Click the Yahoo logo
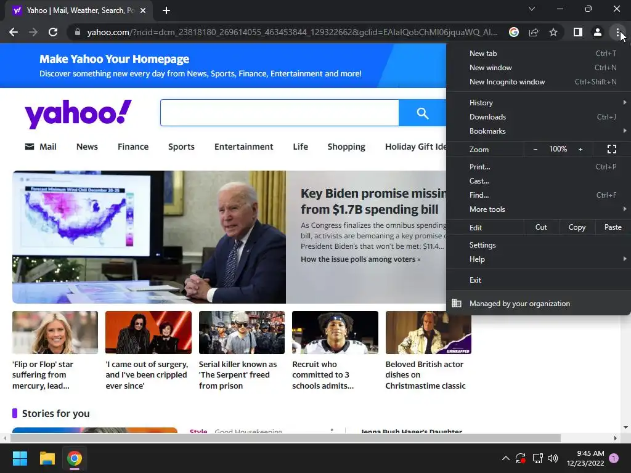The width and height of the screenshot is (631, 473). click(78, 114)
